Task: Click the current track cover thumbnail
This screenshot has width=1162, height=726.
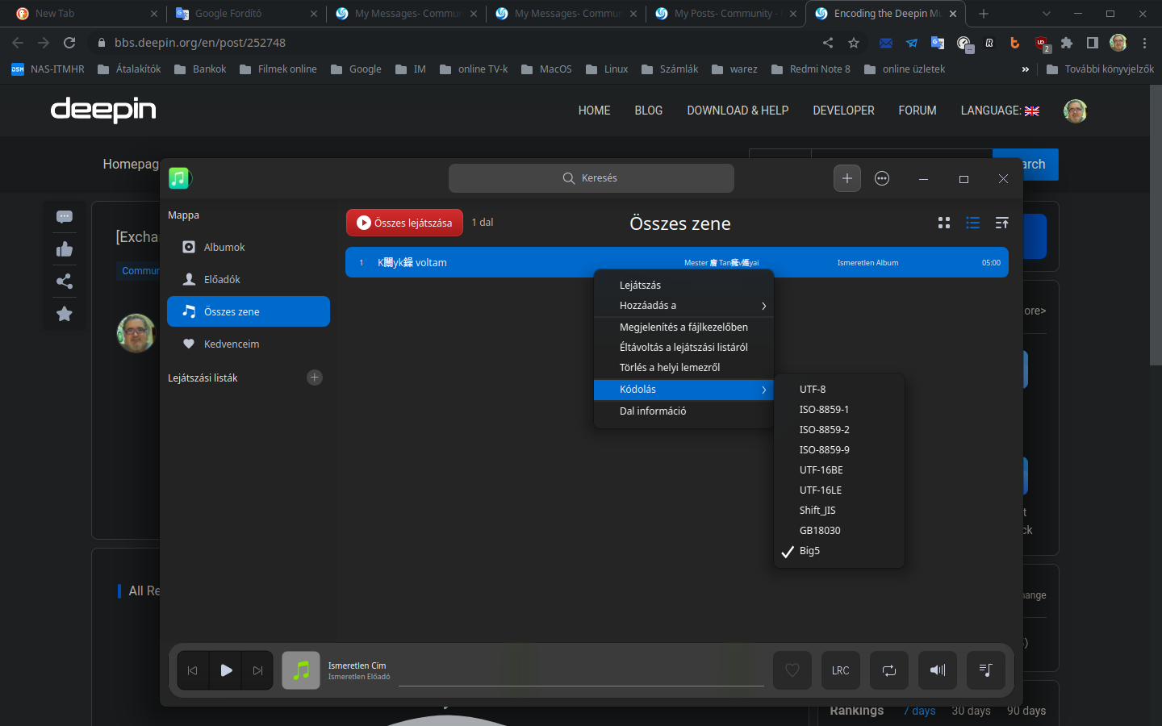Action: tap(301, 670)
